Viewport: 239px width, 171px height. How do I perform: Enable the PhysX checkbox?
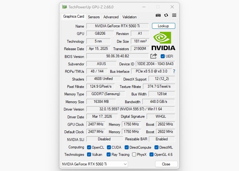134,155
